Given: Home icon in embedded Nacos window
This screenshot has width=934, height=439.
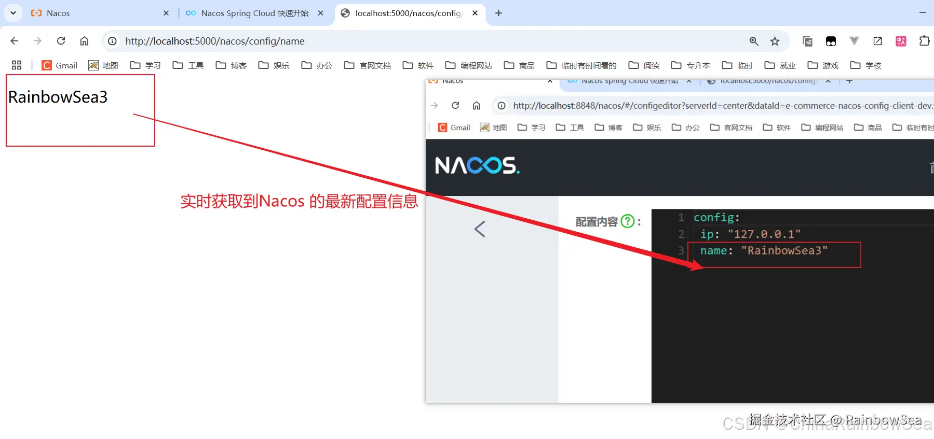Looking at the screenshot, I should pos(476,105).
